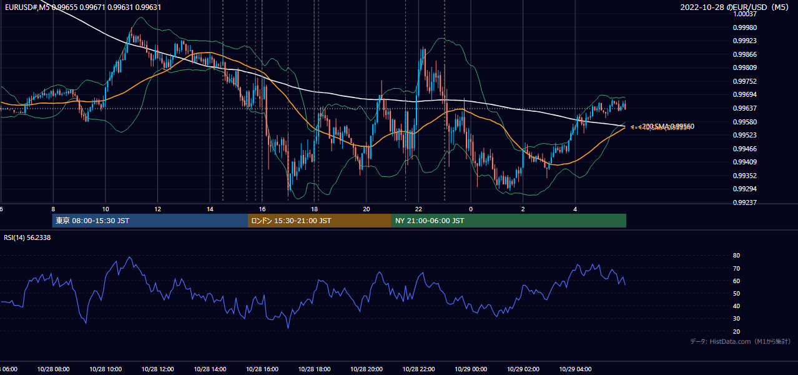Image resolution: width=798 pixels, height=375 pixels.
Task: Click the RSI scale value 60
Action: coord(736,281)
